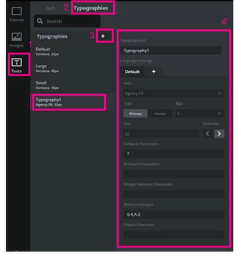
Task: Click the Ellipsis Character field
Action: coord(174,235)
